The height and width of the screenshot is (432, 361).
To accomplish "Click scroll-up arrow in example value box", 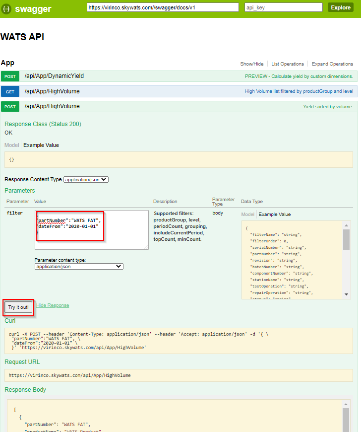I will 347,225.
